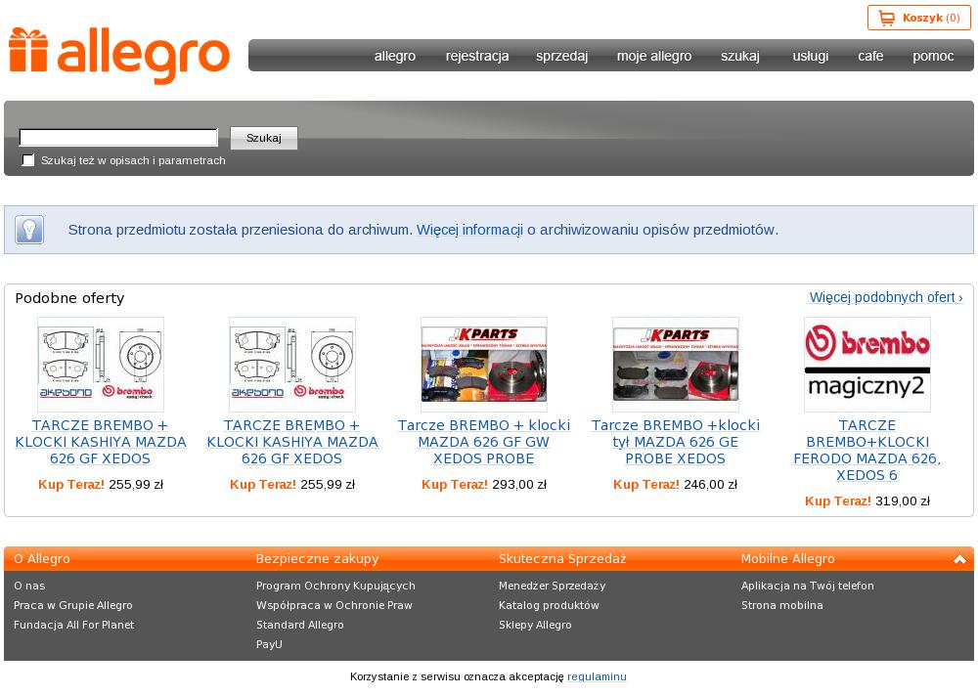The image size is (978, 696).
Task: Open the Koszyk shopping cart
Action: point(918,18)
